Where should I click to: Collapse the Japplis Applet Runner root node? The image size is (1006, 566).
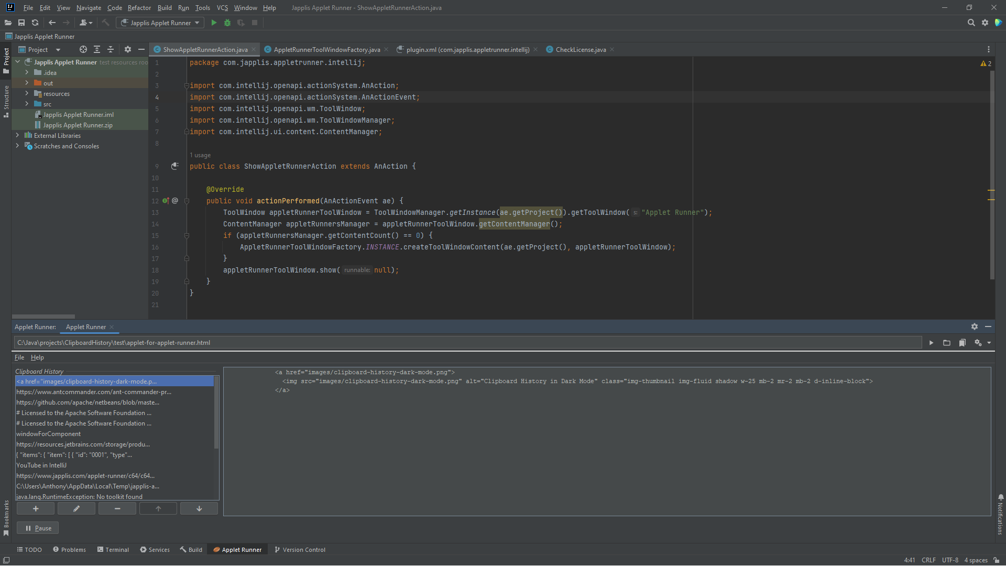click(17, 62)
